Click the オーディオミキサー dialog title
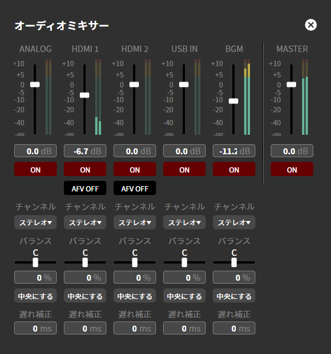This screenshot has width=331, height=354. coord(61,25)
